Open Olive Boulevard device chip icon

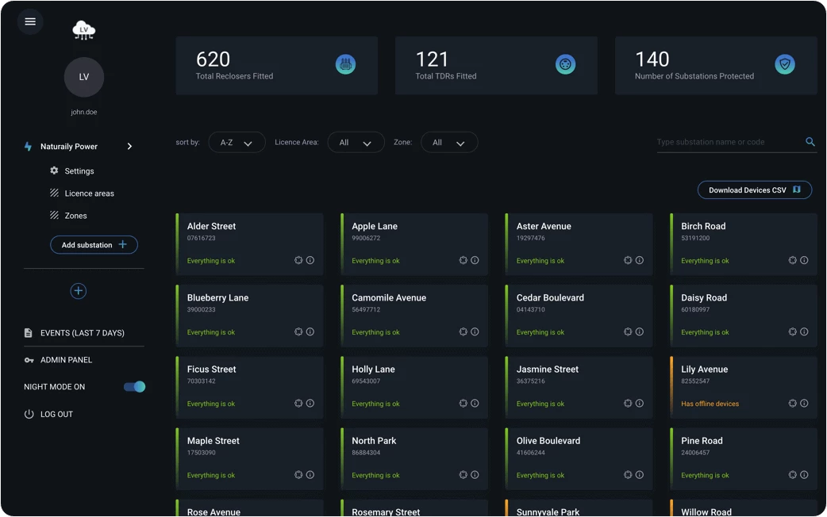coord(628,475)
